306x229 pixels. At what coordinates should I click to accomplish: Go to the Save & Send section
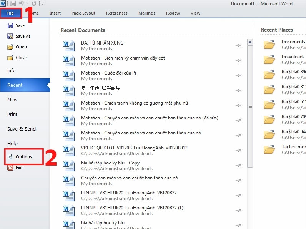pos(21,129)
